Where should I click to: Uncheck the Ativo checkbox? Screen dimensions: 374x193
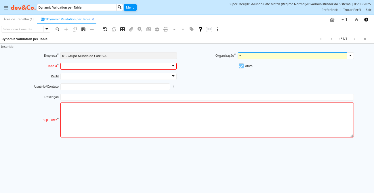pos(241,66)
